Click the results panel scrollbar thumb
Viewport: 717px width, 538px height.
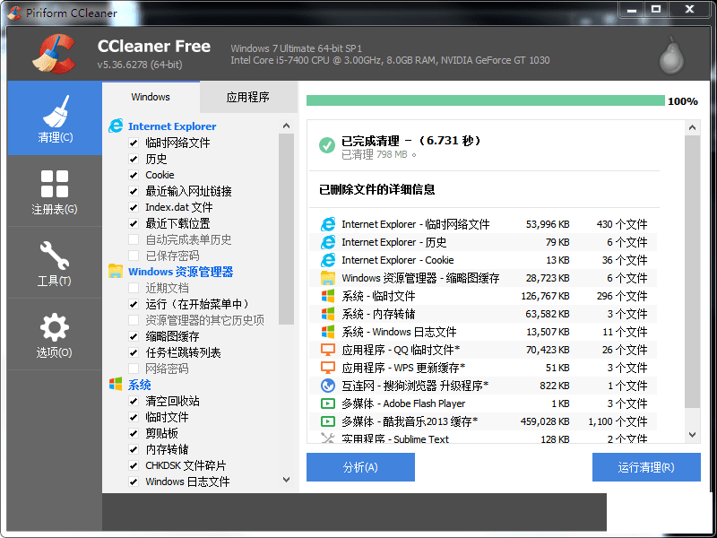(x=692, y=272)
